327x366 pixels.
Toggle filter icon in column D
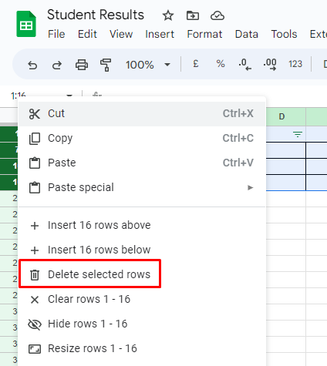coord(298,134)
